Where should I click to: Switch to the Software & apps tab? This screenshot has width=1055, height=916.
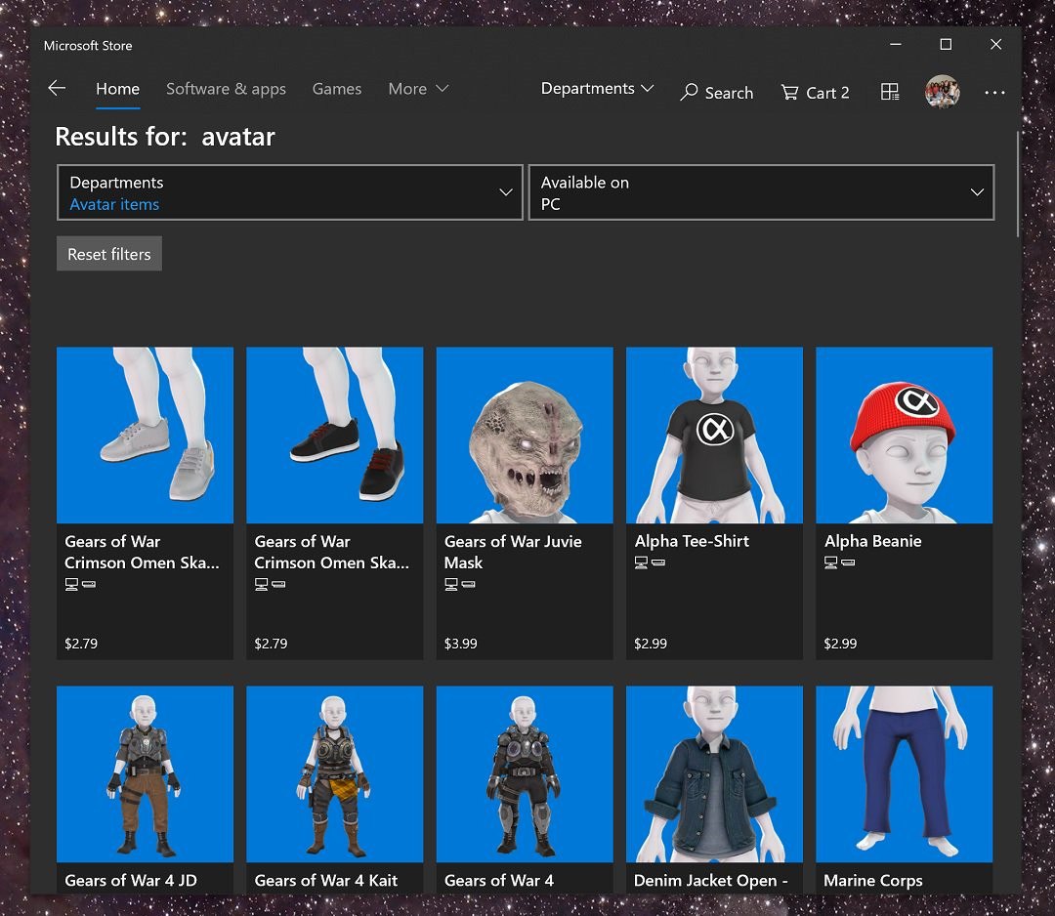click(226, 89)
